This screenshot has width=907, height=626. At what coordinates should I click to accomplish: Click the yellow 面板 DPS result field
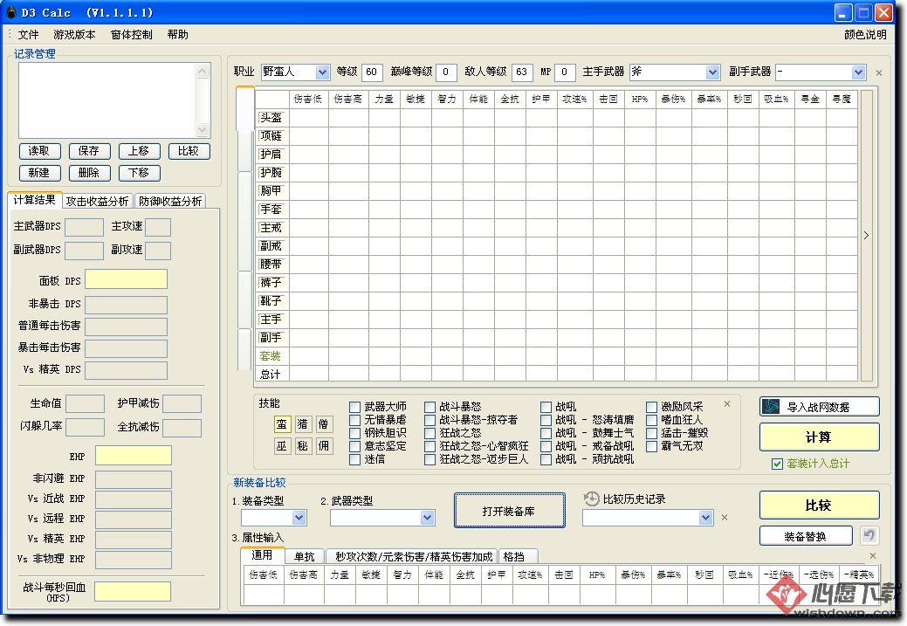click(126, 279)
